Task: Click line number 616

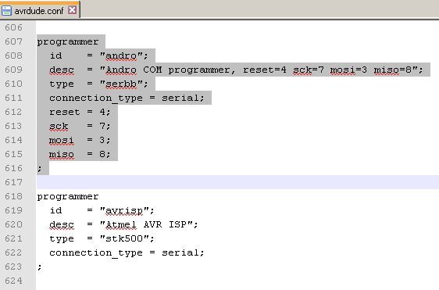Action: [13, 168]
